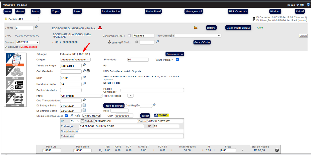
Task: Go to step 2 Itens
Action: coord(15,73)
